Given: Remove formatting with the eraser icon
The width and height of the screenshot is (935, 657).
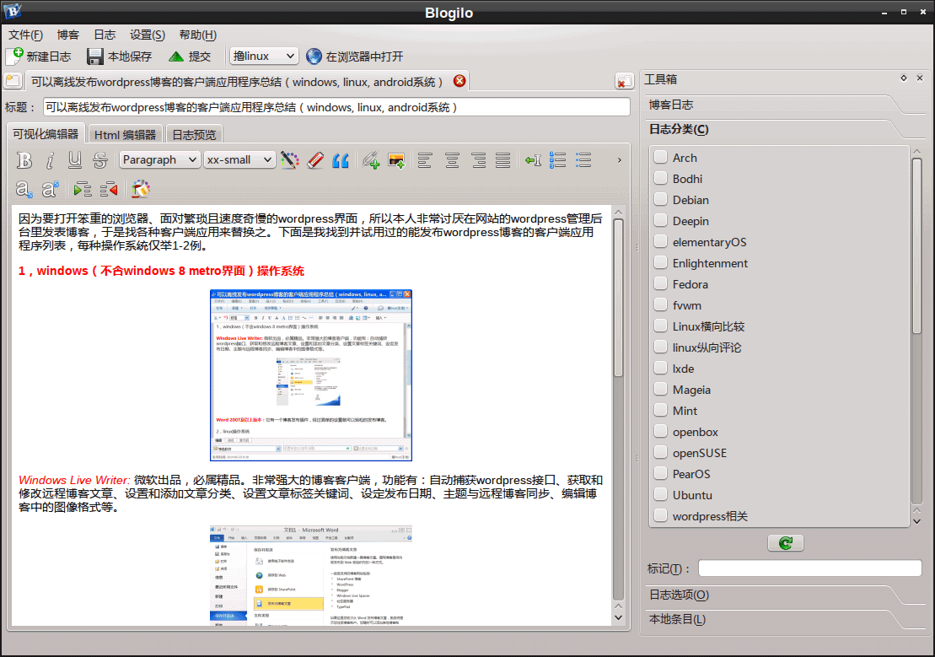Looking at the screenshot, I should [314, 160].
